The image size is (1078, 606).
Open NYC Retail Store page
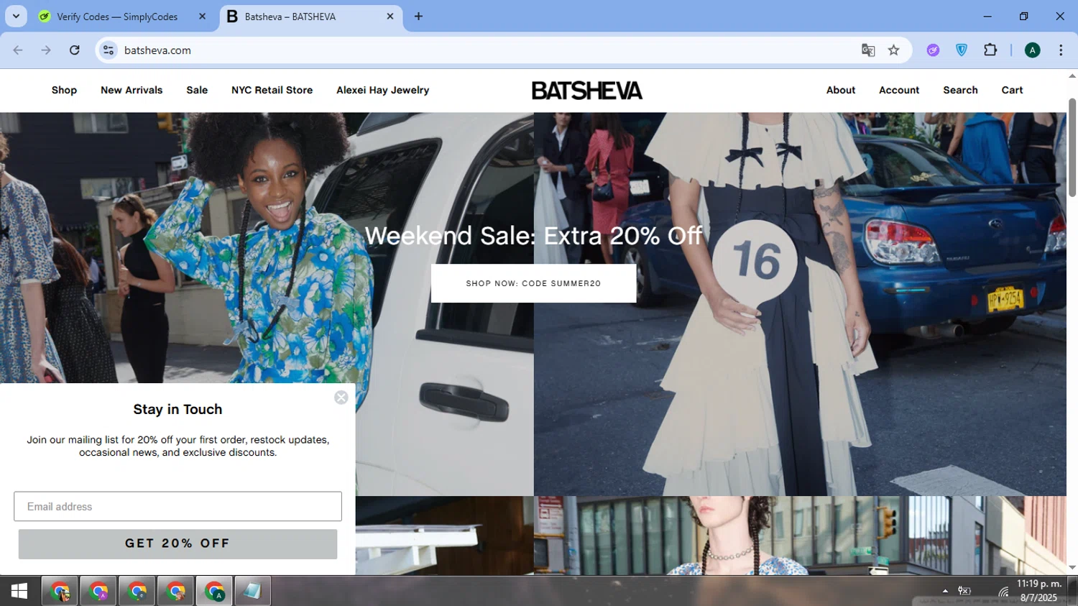pyautogui.click(x=272, y=90)
